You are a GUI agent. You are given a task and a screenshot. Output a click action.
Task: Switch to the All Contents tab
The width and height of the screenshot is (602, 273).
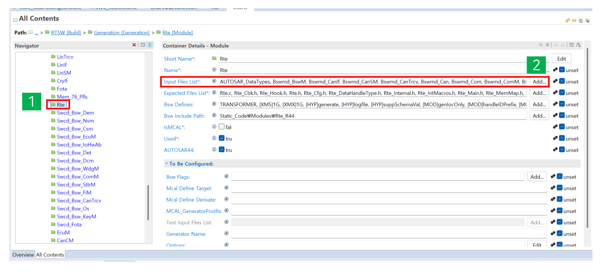[50, 255]
